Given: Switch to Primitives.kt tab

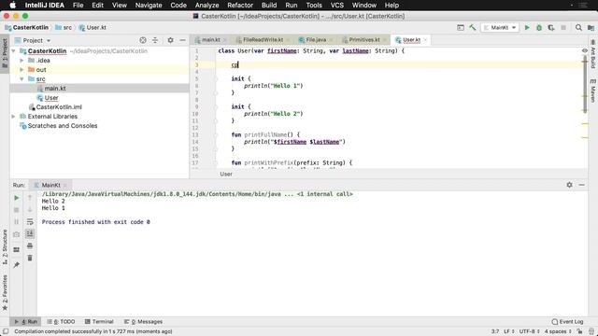Looking at the screenshot, I should pos(364,39).
